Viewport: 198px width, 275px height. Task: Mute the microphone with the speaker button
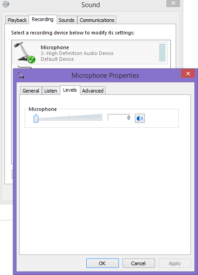(140, 118)
